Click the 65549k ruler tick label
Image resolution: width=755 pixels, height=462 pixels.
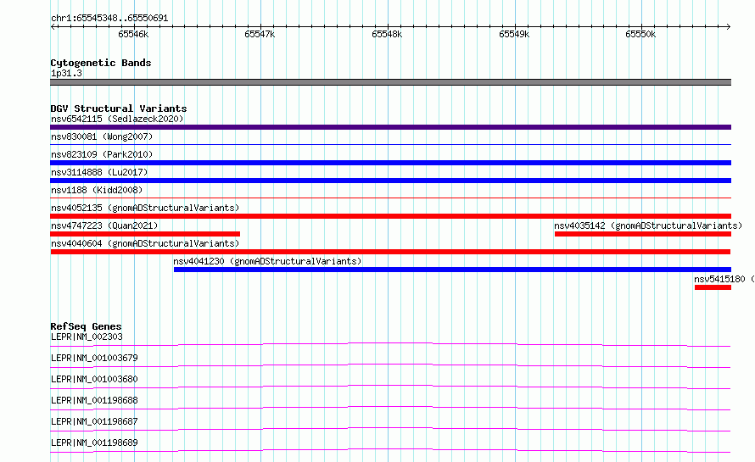[514, 34]
